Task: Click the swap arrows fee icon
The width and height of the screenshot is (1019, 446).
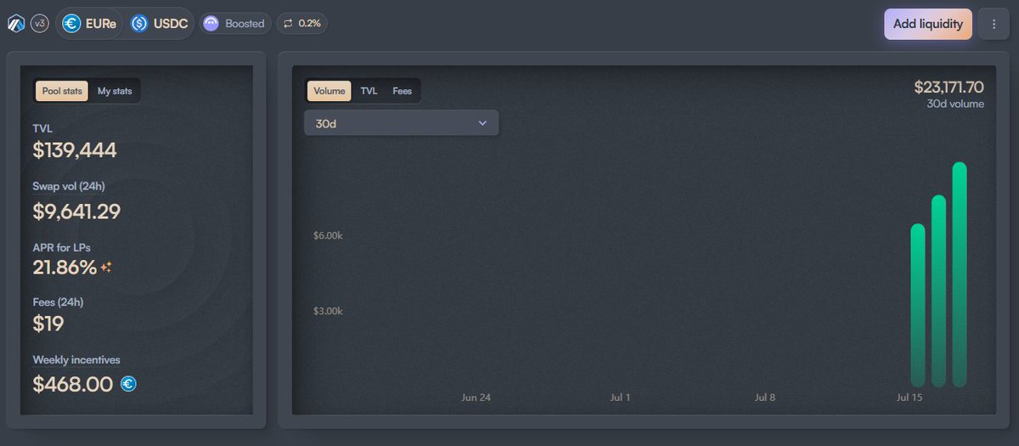Action: [x=287, y=24]
